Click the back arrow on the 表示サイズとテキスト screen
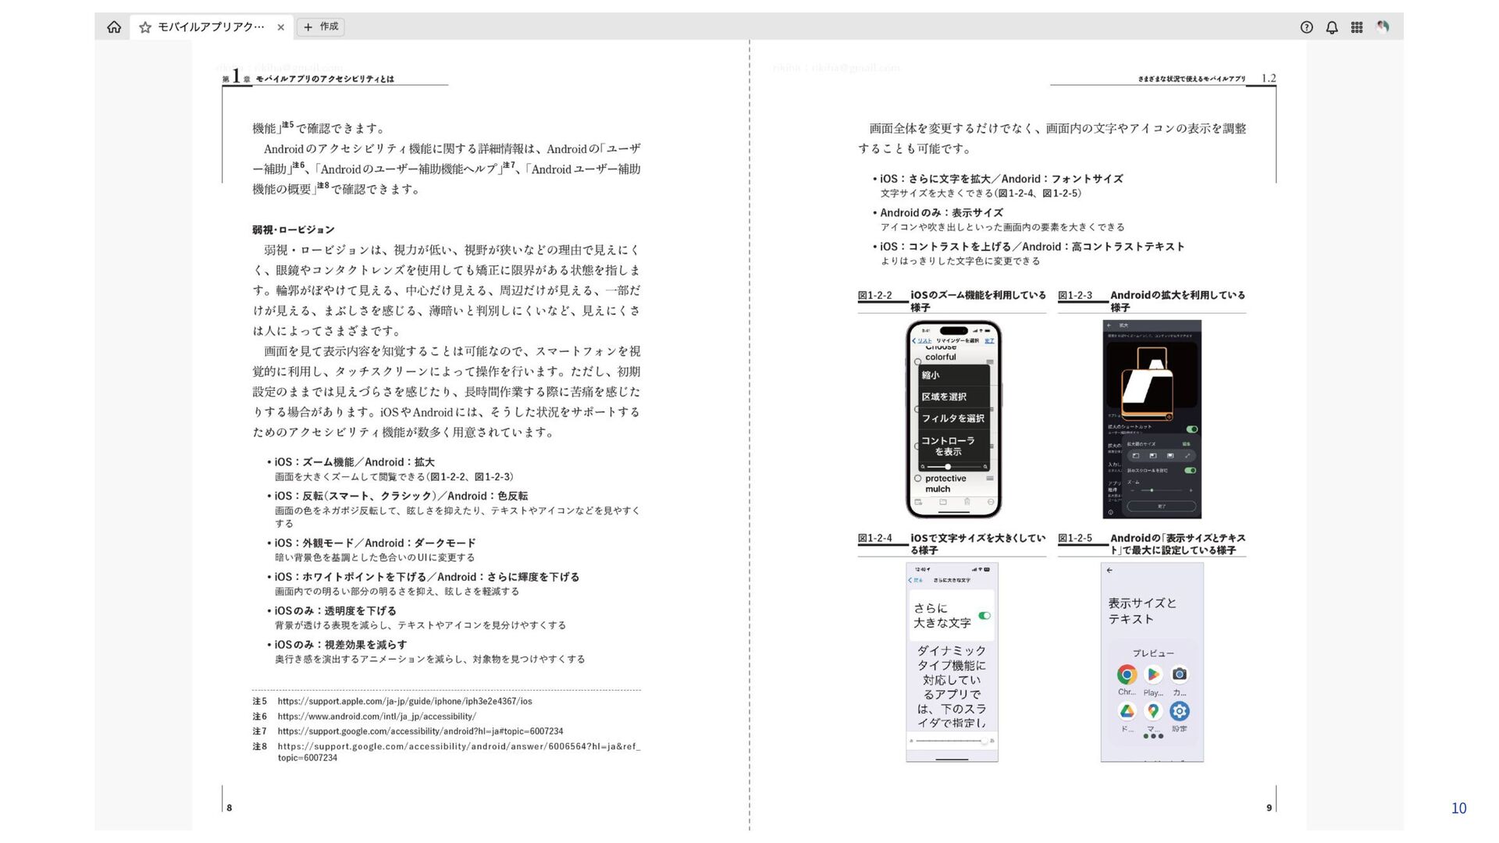1499x843 pixels. (1109, 571)
